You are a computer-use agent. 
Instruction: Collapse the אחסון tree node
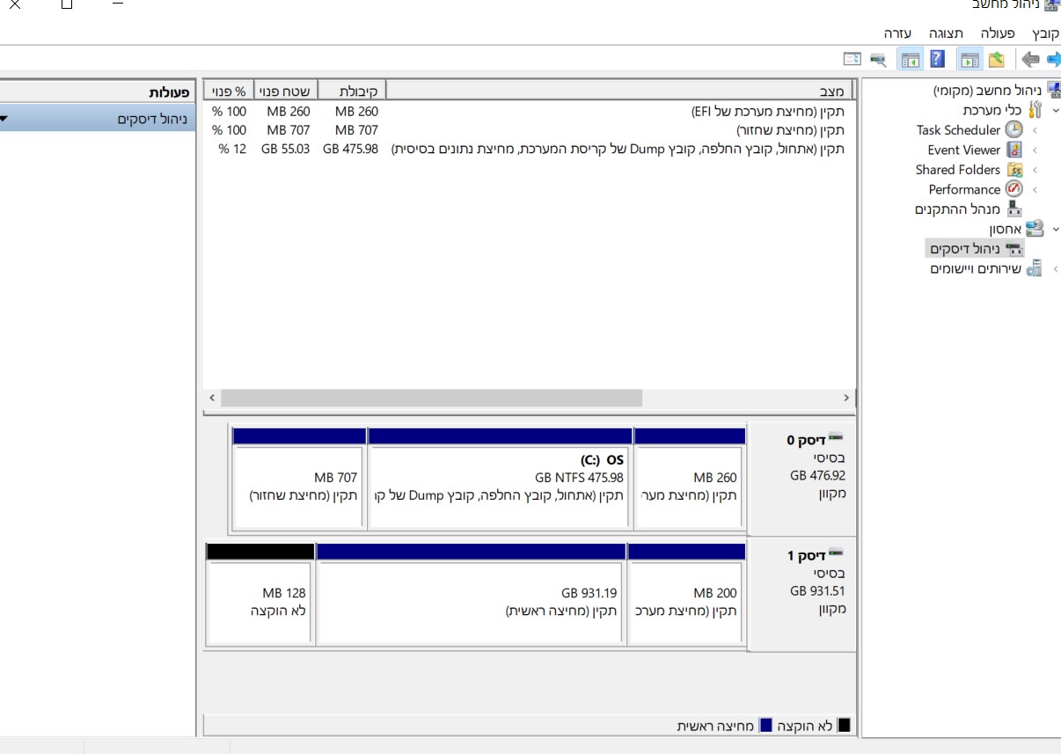pos(1055,229)
